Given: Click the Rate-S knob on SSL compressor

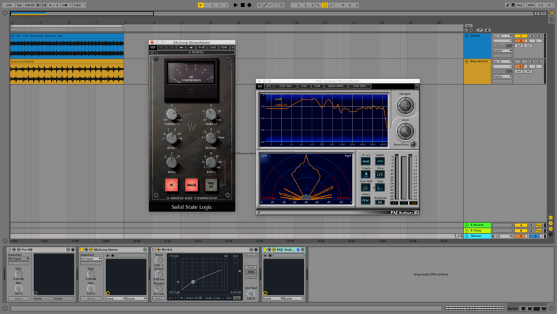Looking at the screenshot, I should [x=211, y=162].
